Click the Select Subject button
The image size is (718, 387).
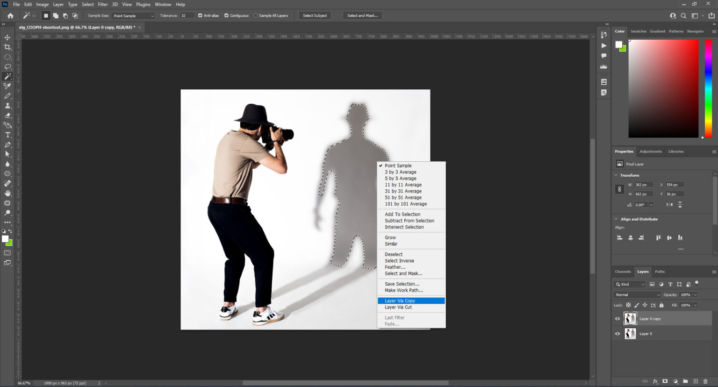tap(315, 15)
